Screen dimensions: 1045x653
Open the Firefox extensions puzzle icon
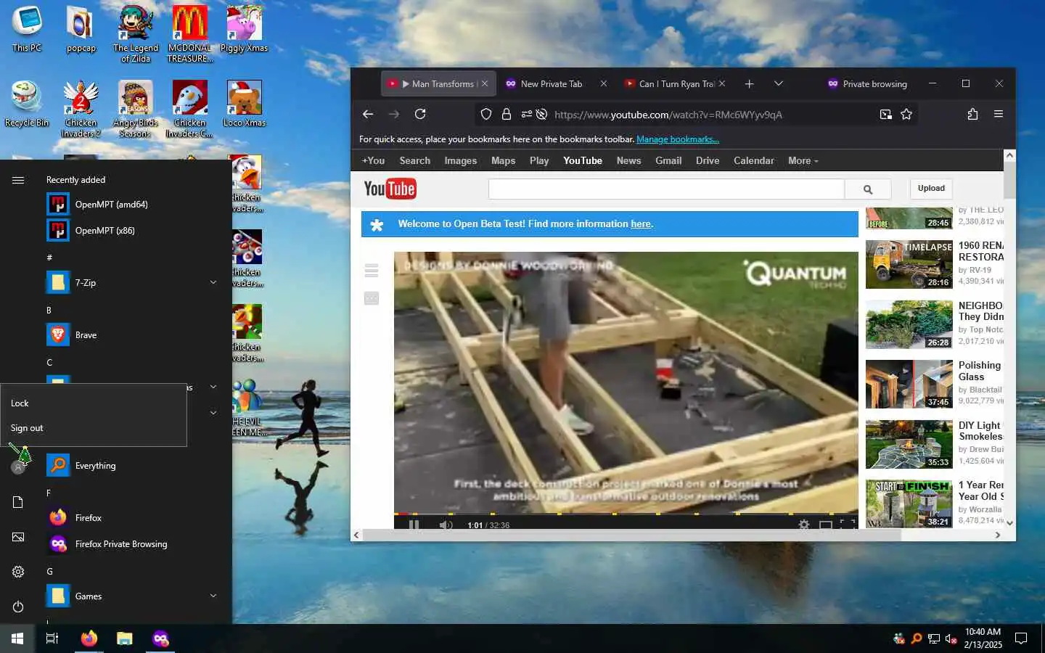click(972, 114)
